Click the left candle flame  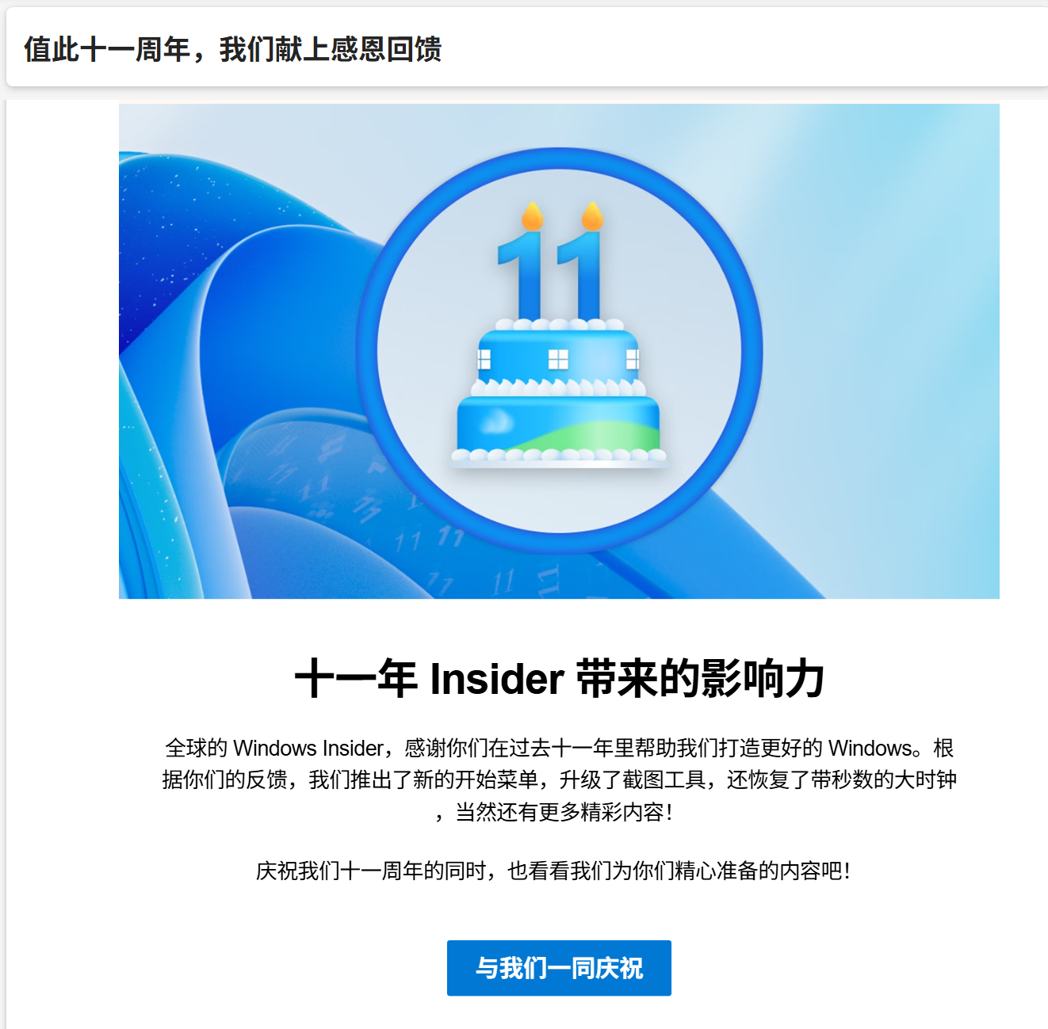[533, 216]
